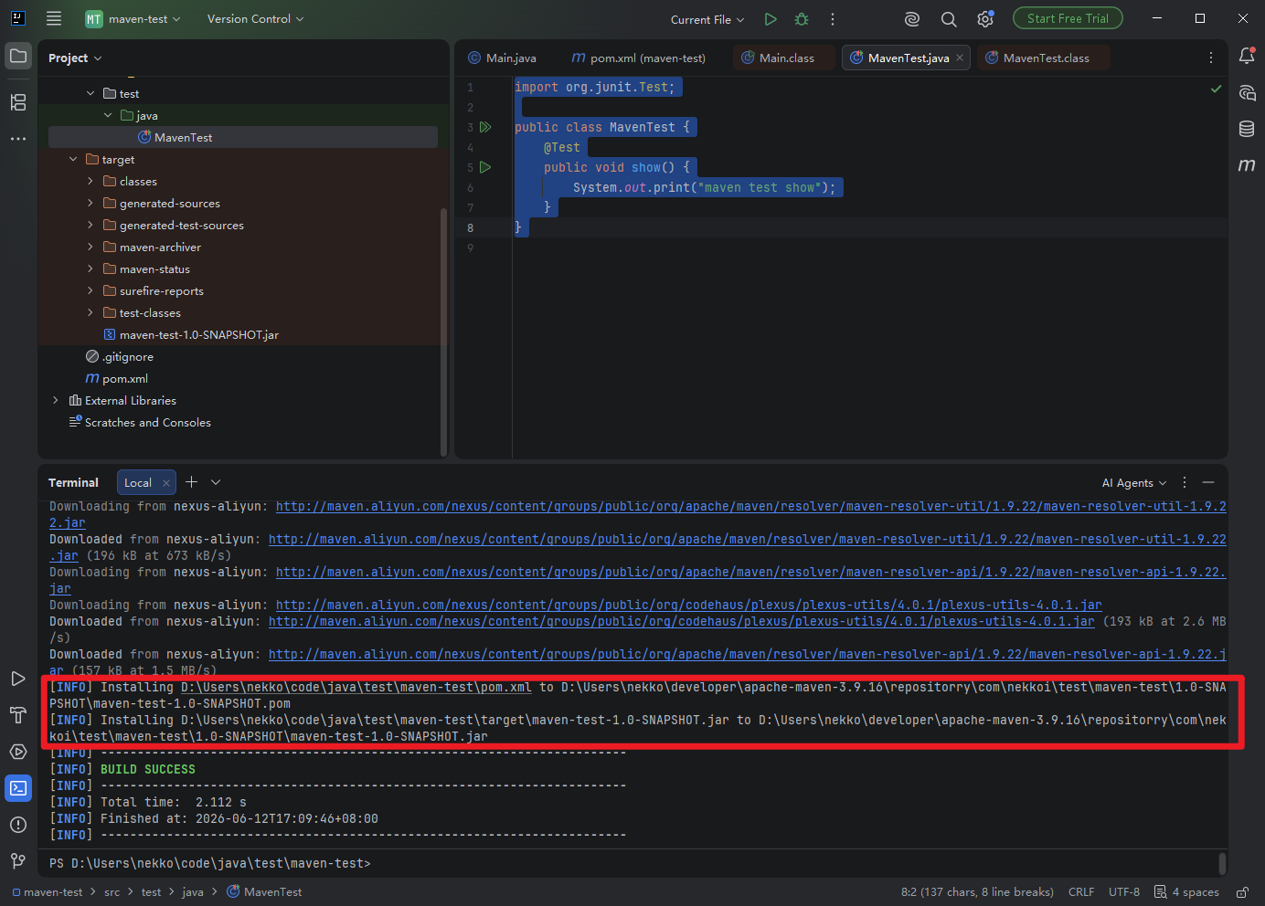Open the Build hammer tool window
Image resolution: width=1265 pixels, height=906 pixels.
[18, 715]
